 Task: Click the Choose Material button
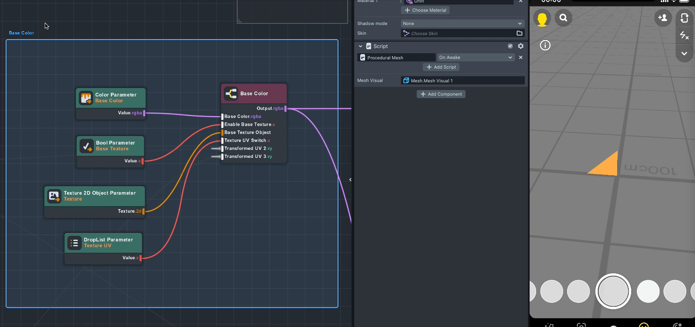click(425, 10)
